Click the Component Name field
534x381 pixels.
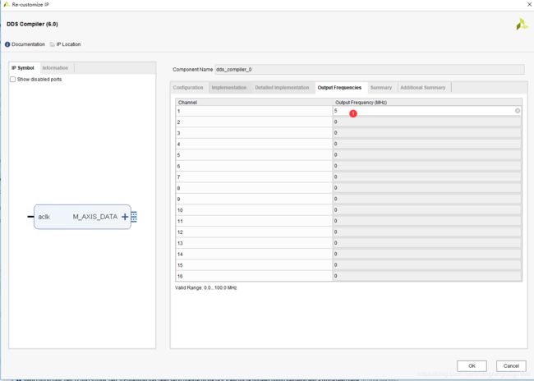click(370, 70)
